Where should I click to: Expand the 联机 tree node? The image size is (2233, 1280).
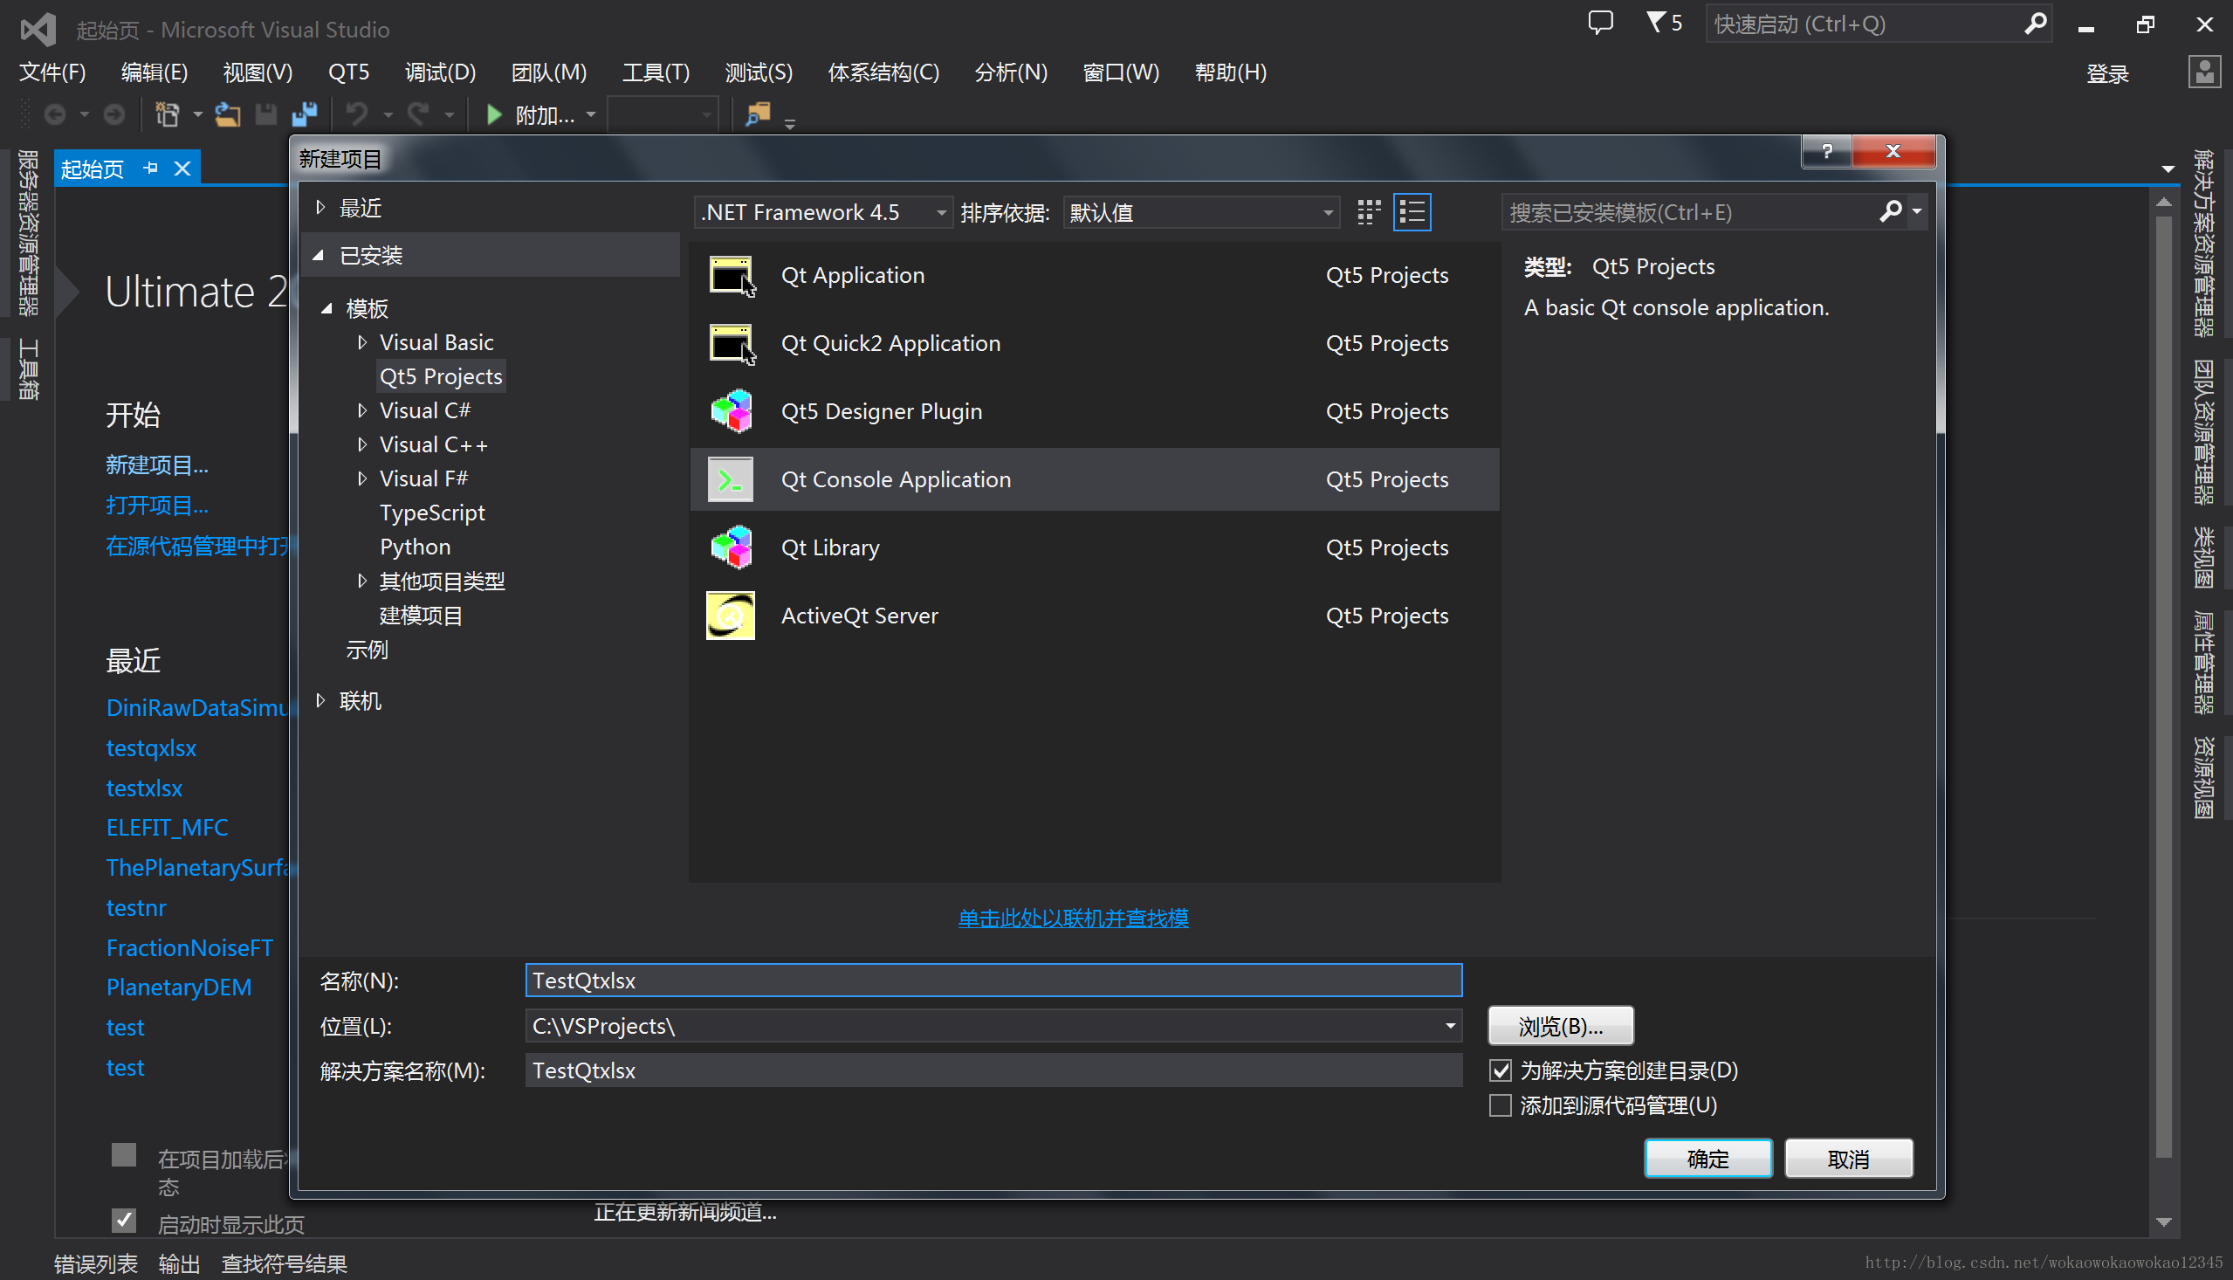[x=319, y=700]
